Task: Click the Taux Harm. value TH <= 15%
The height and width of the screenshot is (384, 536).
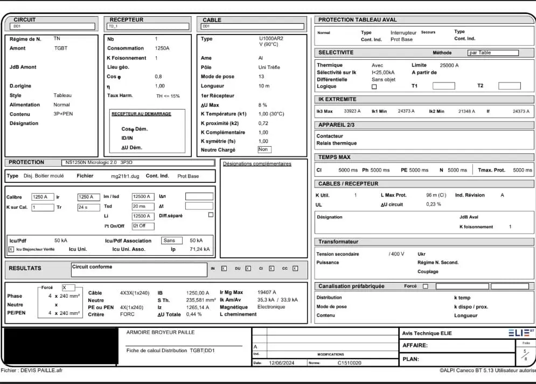Action: [168, 96]
